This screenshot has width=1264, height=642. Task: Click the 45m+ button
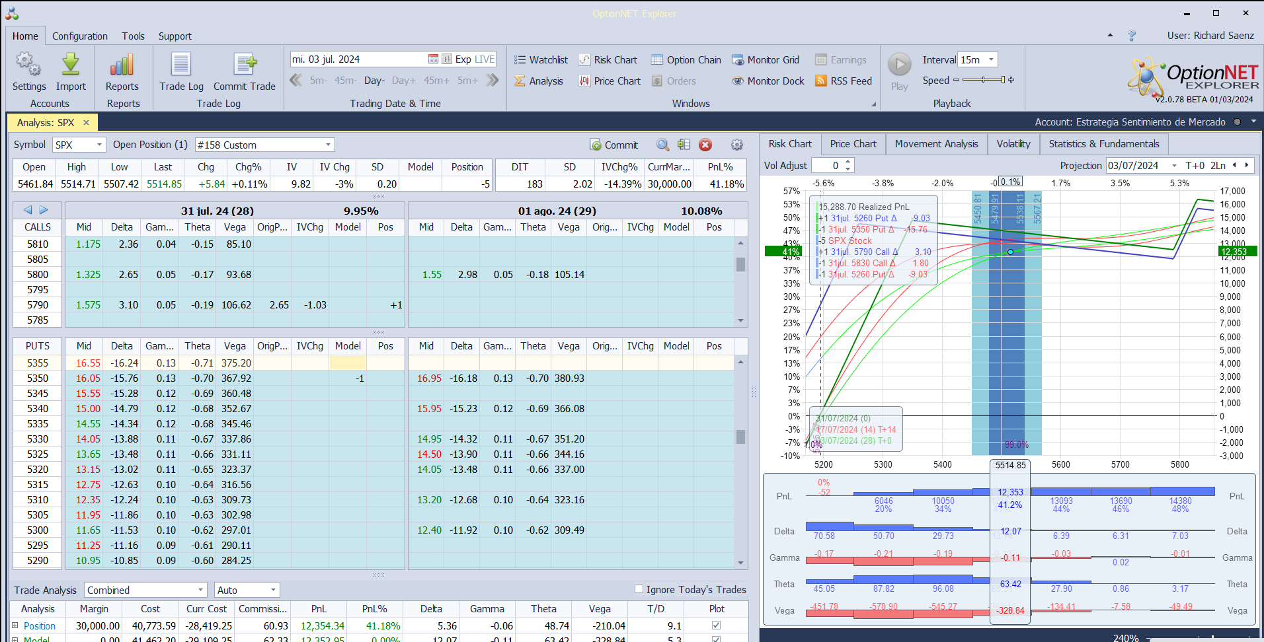coord(436,81)
